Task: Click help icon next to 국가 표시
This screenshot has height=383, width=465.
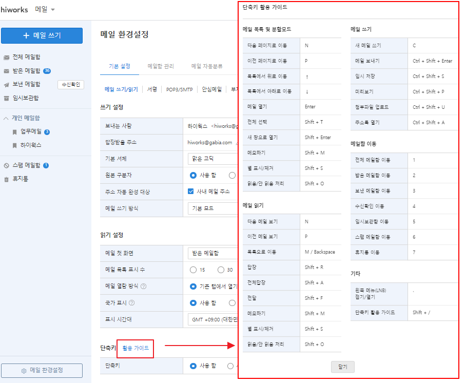Action: point(132,303)
